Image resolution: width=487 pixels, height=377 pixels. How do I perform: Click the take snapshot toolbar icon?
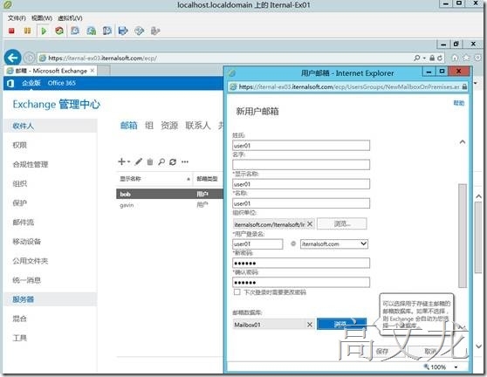pos(75,31)
